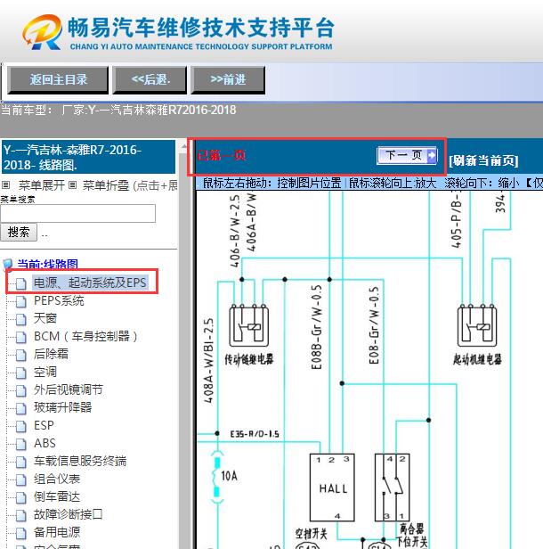Screen dimensions: 543x549
Task: Select 故障诊断接口 item
Action: point(69,514)
